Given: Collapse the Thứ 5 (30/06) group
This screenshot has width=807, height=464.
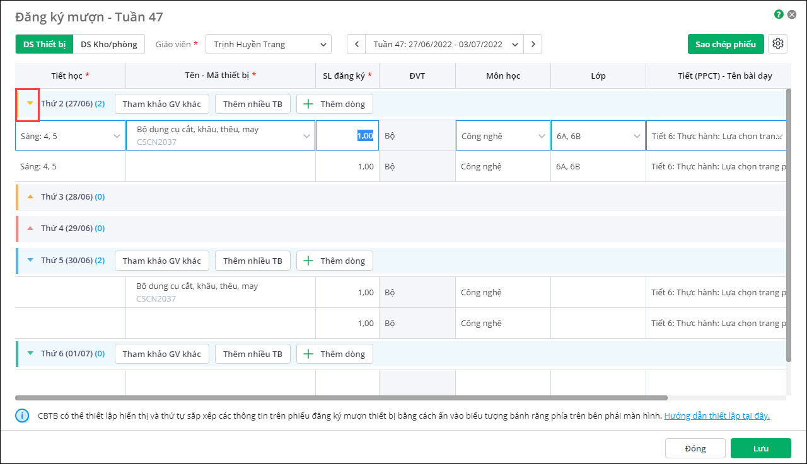Looking at the screenshot, I should click(x=30, y=260).
